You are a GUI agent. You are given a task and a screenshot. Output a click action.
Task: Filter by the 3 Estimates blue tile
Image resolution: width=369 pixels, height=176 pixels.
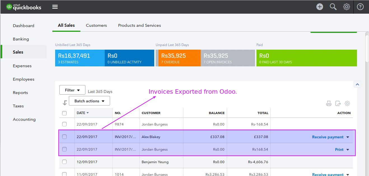(x=80, y=58)
